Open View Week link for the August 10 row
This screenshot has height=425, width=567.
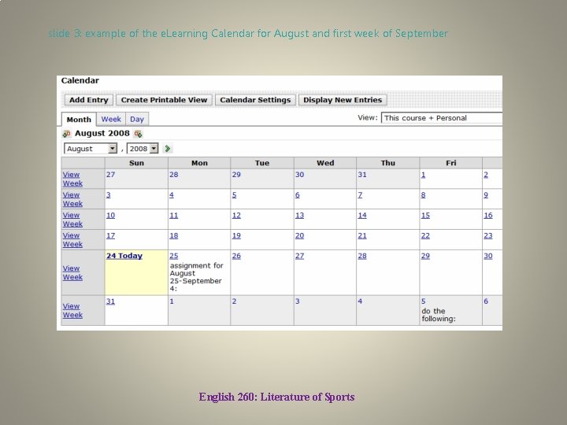tap(72, 220)
